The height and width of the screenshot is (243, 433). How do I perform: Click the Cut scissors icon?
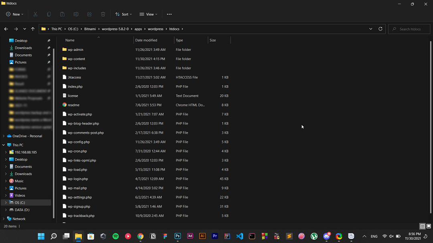(35, 14)
